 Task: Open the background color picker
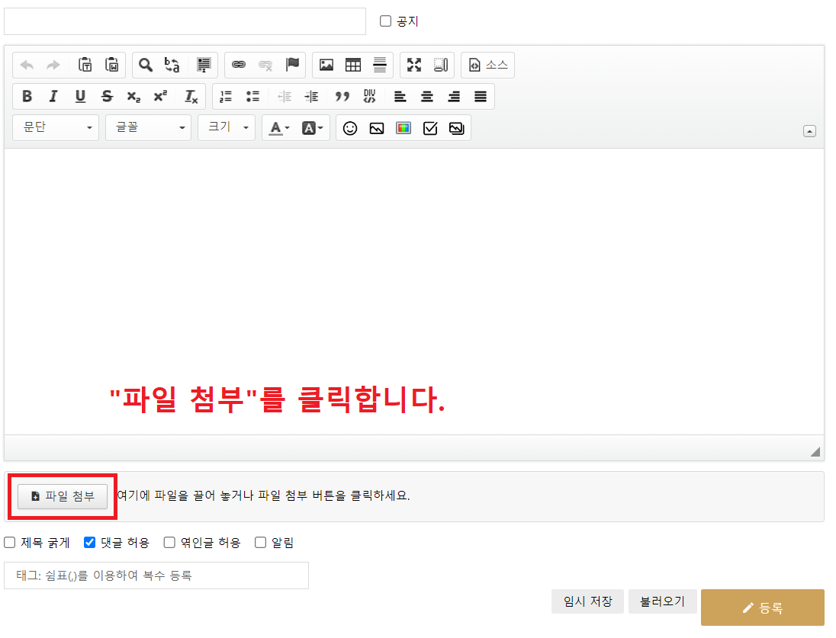(x=313, y=128)
